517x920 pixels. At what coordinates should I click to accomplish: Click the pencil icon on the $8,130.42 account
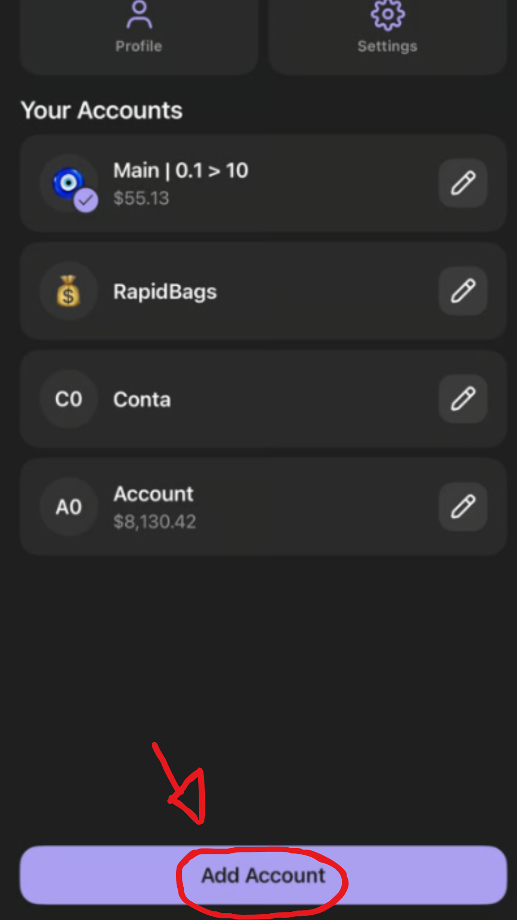click(x=463, y=506)
